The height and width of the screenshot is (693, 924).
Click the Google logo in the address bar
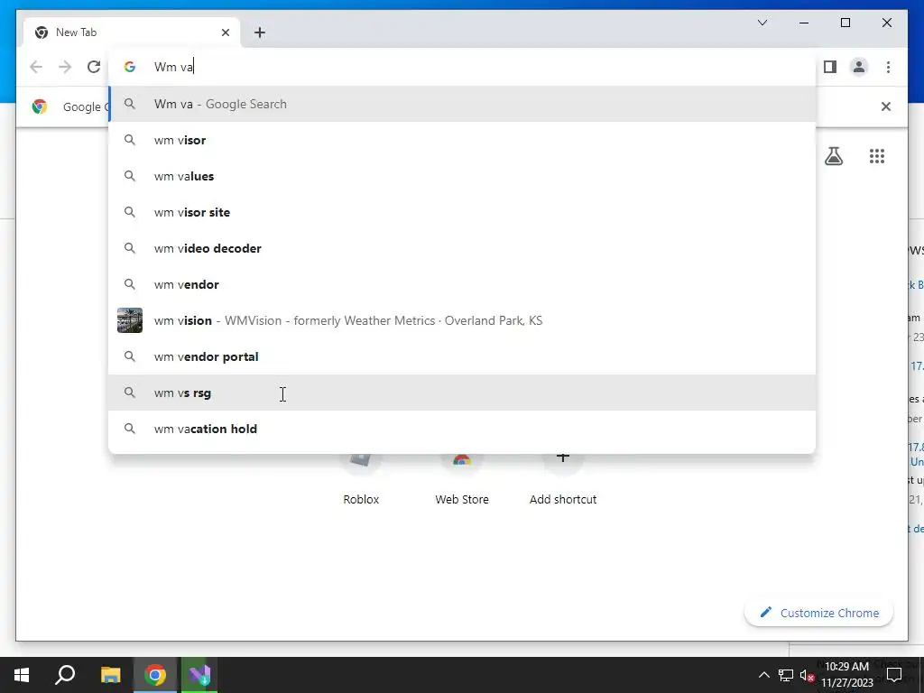coord(130,67)
